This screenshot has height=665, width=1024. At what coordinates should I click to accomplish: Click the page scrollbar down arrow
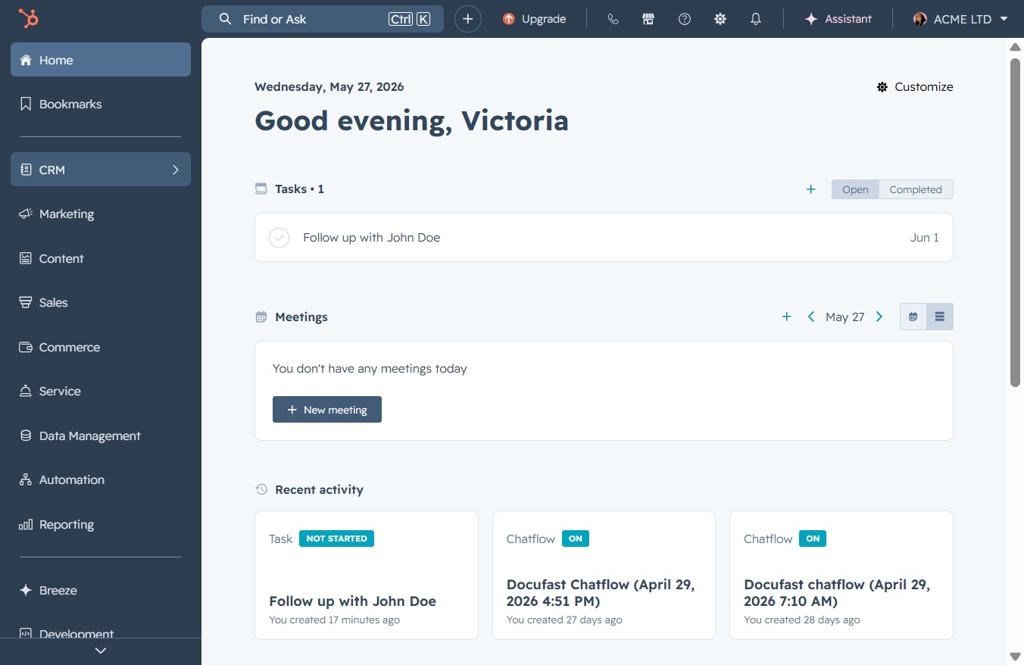coord(1016,656)
